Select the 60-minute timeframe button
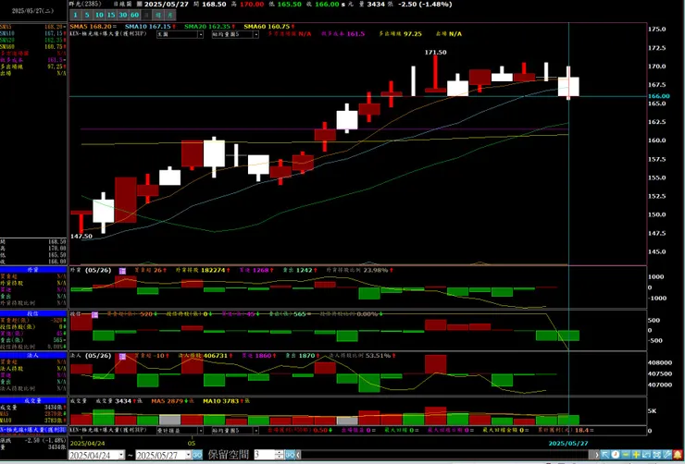The image size is (685, 464). click(x=134, y=15)
